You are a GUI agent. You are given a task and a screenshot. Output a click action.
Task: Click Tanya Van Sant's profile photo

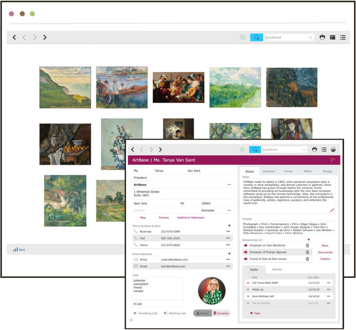point(212,291)
